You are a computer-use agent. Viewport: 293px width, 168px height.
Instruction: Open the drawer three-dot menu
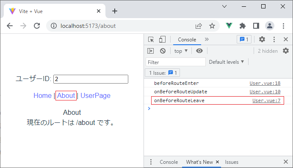tap(151, 162)
